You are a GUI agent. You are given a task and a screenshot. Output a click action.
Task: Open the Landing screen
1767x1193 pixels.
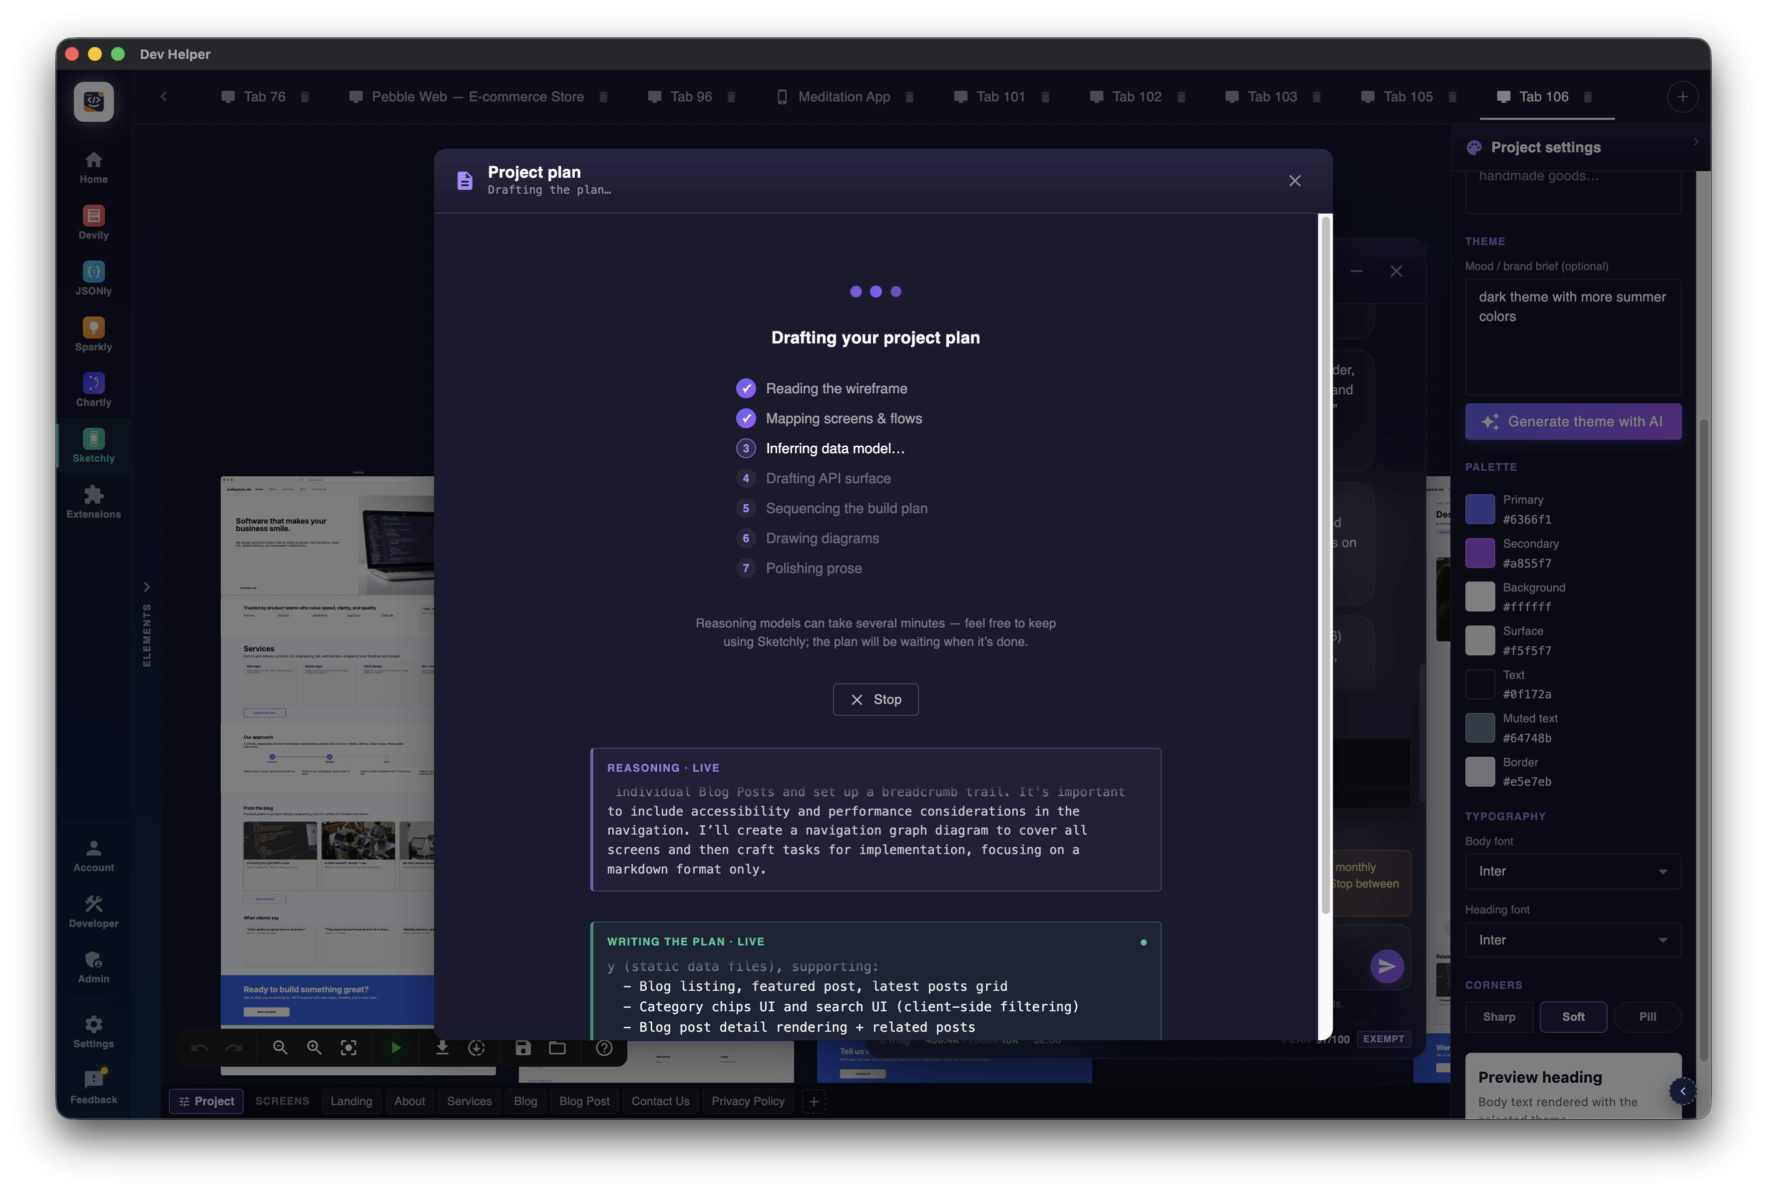(x=351, y=1100)
